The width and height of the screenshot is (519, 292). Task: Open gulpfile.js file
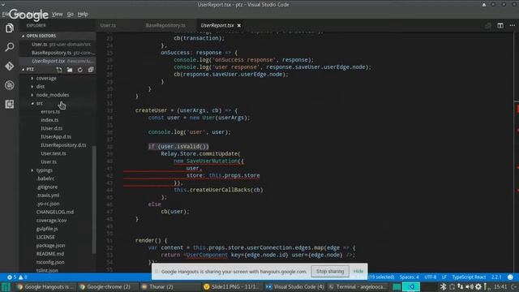pyautogui.click(x=47, y=229)
